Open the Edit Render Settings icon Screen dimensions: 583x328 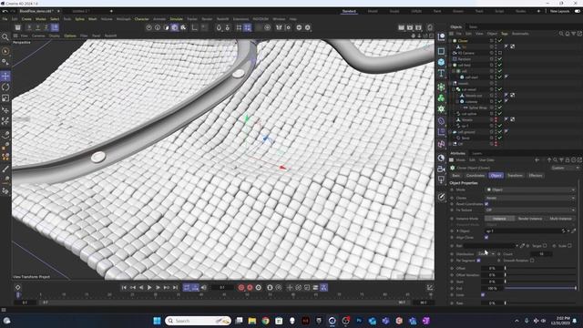coord(419,27)
